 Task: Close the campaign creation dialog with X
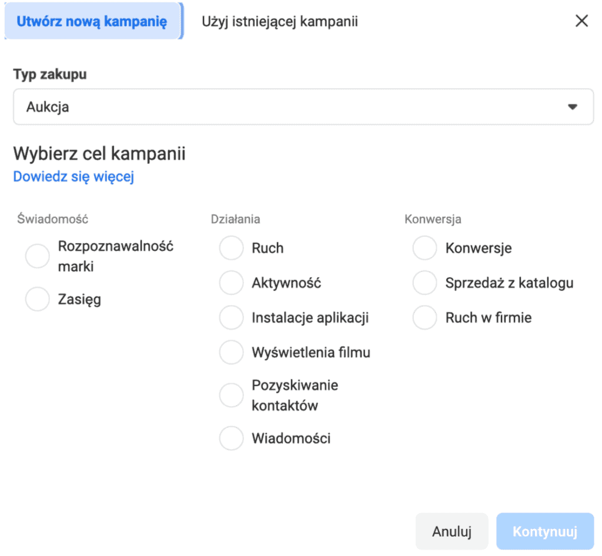pos(581,22)
